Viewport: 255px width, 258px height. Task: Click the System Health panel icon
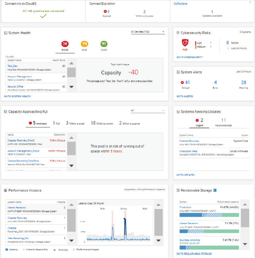coord(6,33)
